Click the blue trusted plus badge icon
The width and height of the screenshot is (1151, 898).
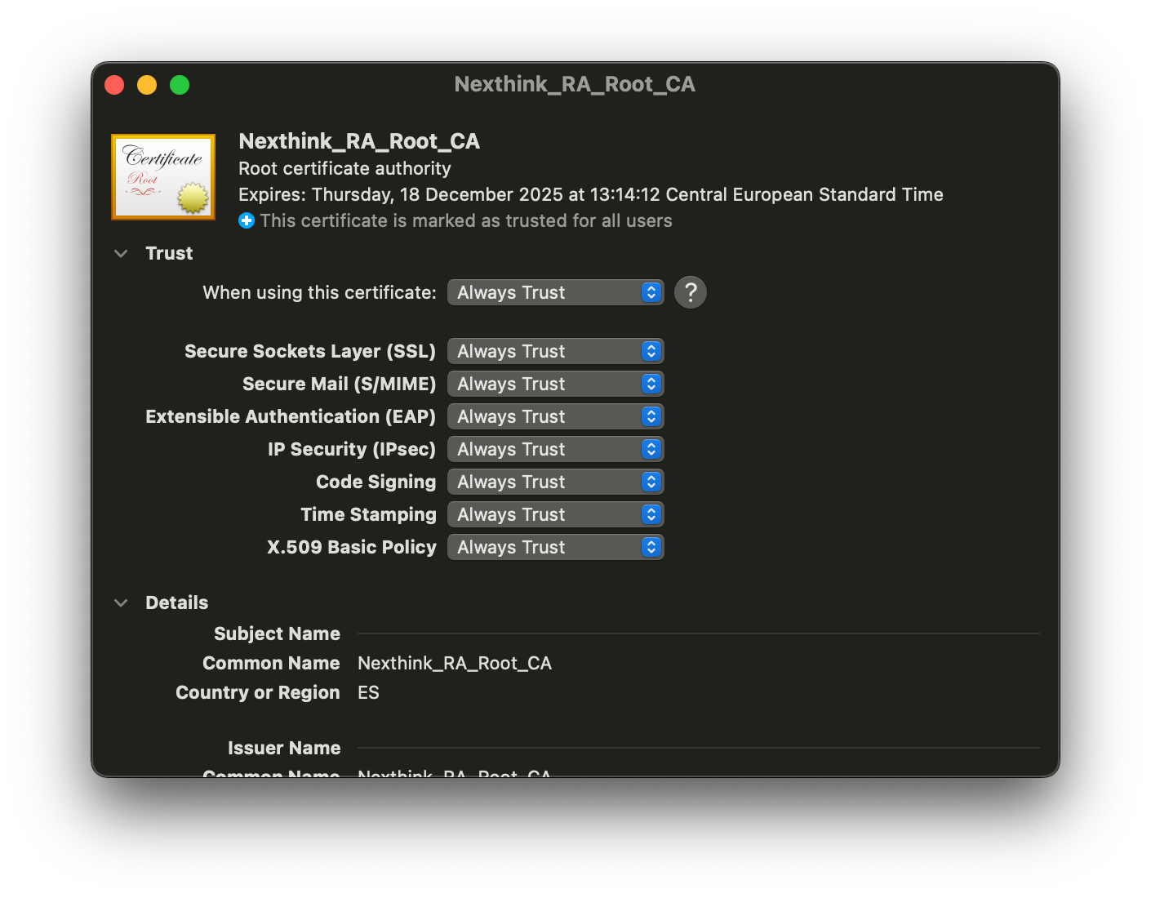tap(247, 221)
